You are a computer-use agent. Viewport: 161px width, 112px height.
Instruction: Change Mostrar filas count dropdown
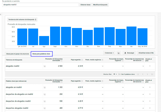tap(115, 74)
